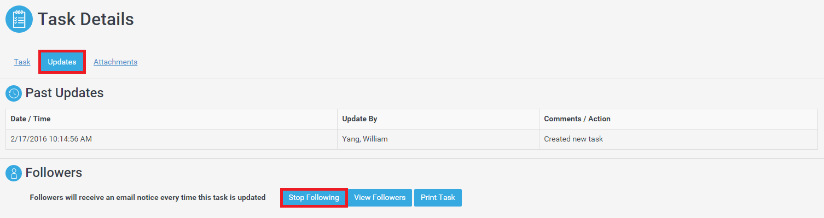This screenshot has width=824, height=218.
Task: Click the Task Details page heading
Action: pyautogui.click(x=86, y=19)
